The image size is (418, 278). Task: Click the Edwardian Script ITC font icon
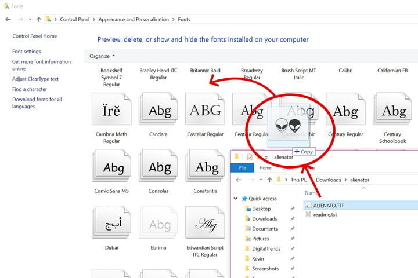click(205, 222)
